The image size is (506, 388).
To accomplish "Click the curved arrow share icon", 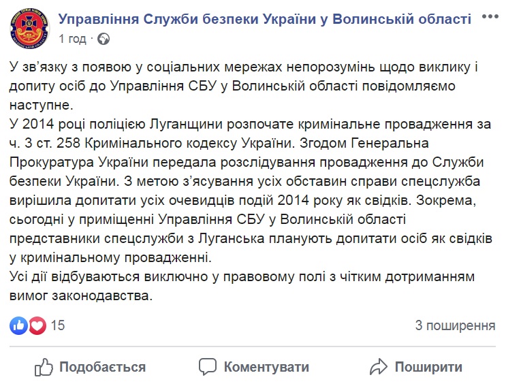I will coord(378,367).
